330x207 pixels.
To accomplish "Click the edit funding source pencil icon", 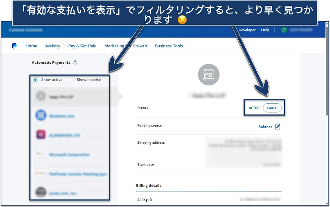I will [278, 127].
